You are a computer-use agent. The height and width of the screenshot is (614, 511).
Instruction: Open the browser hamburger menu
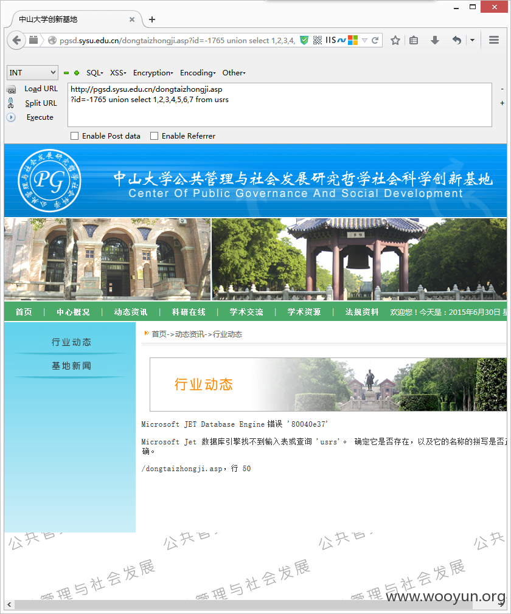point(494,40)
